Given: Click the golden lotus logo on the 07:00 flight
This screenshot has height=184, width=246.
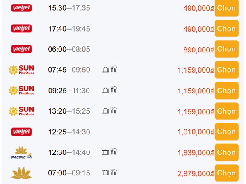Looking at the screenshot, I should [21, 173].
